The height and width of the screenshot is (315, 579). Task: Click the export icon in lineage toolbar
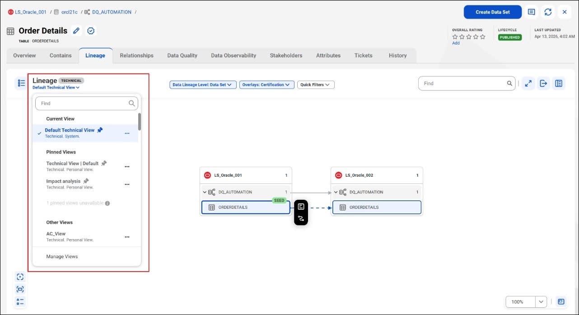(x=543, y=83)
